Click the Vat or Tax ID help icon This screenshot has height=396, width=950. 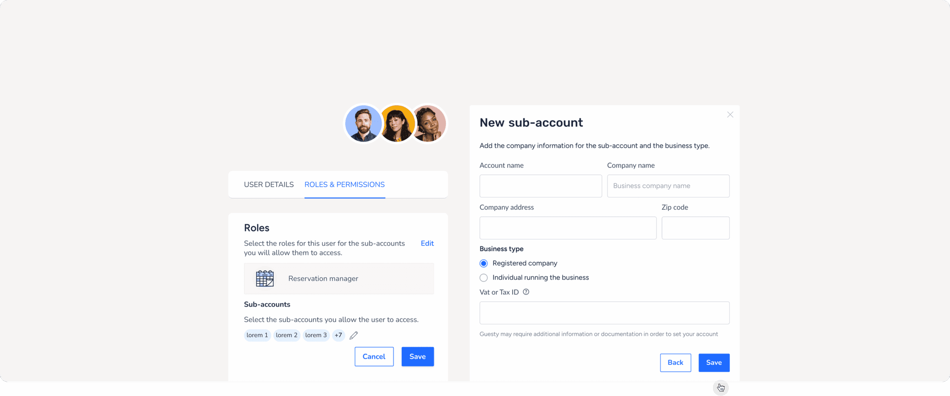[526, 292]
